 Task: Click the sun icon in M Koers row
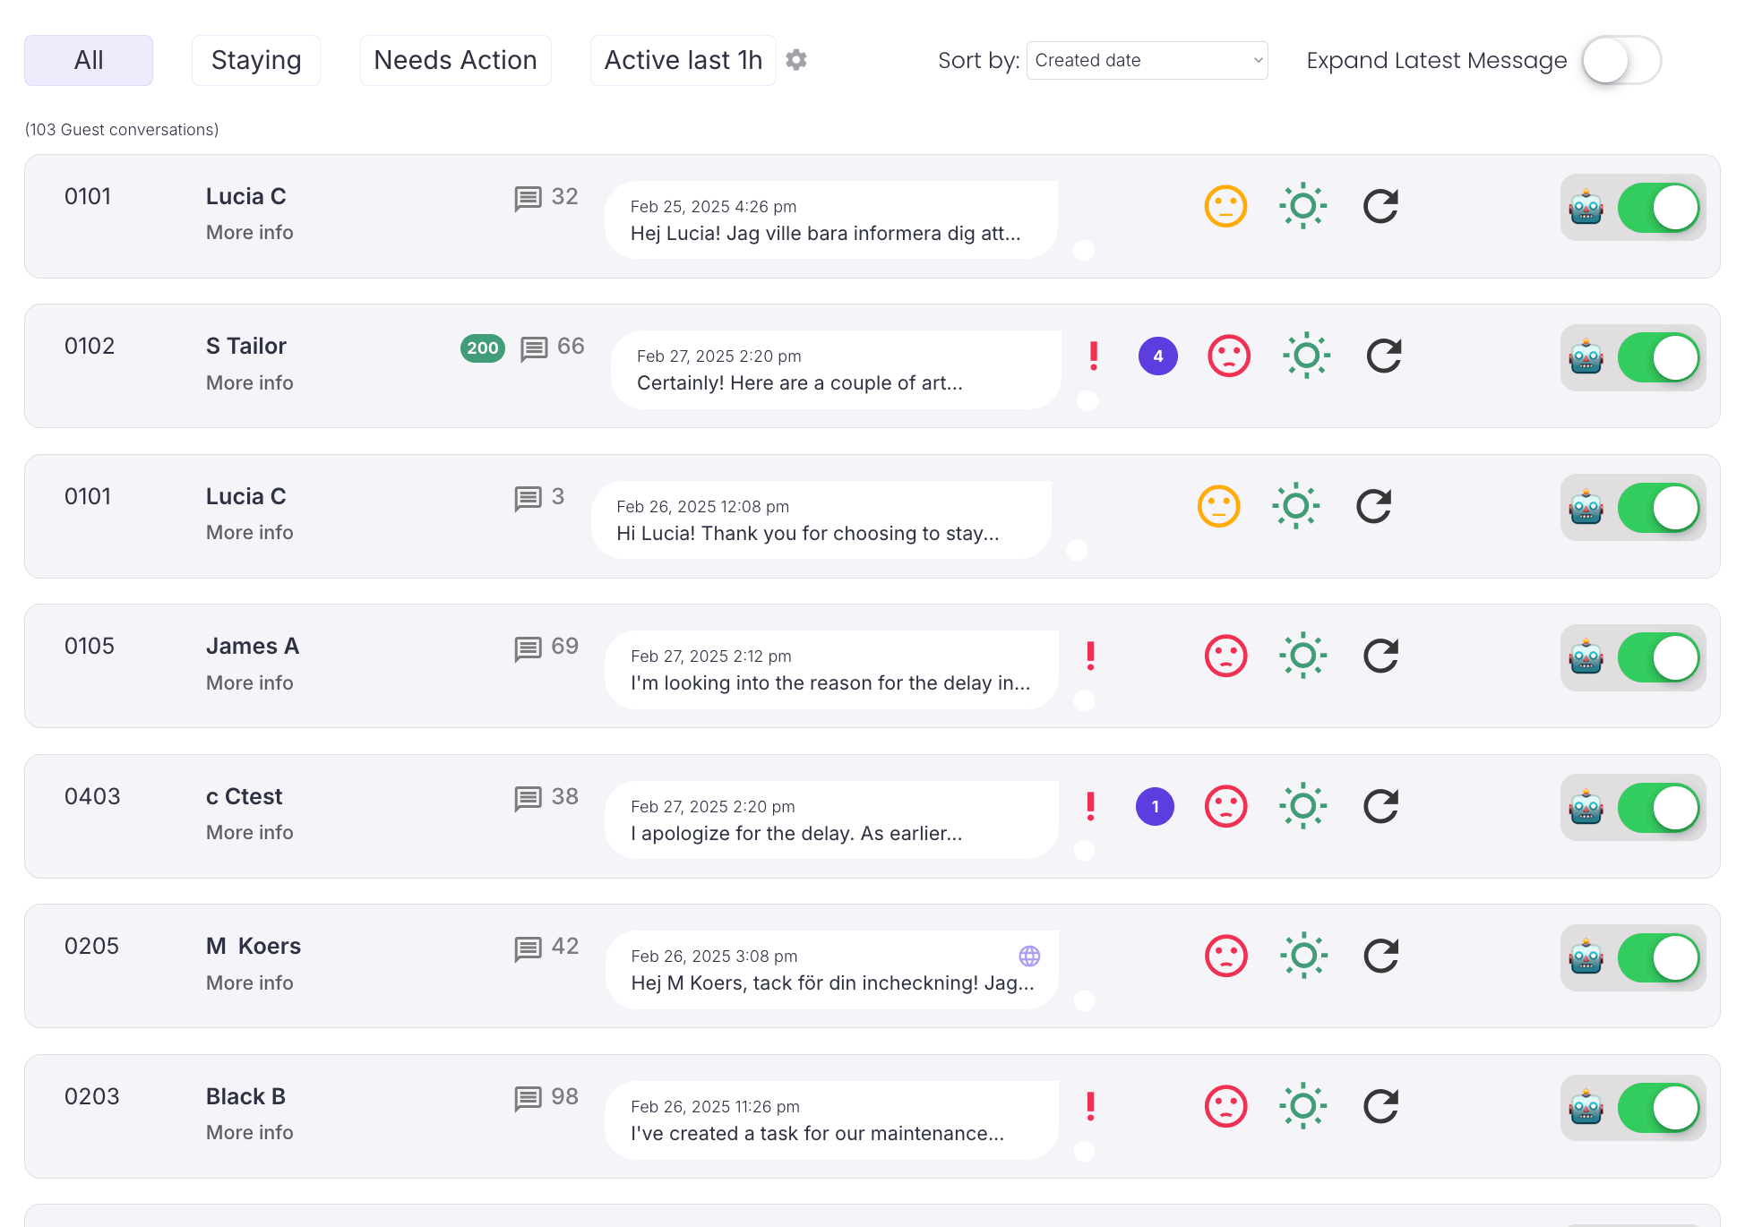pos(1303,956)
